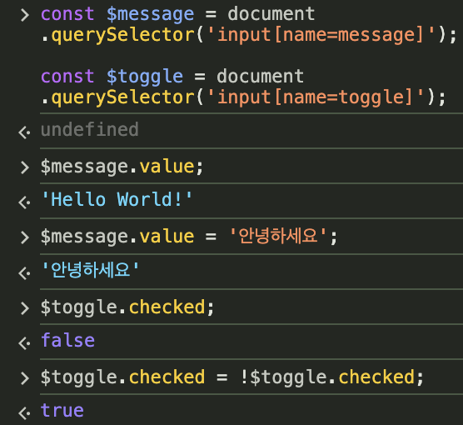The image size is (463, 425).
Task: Click the $toggle variable in const declaration
Action: click(145, 77)
